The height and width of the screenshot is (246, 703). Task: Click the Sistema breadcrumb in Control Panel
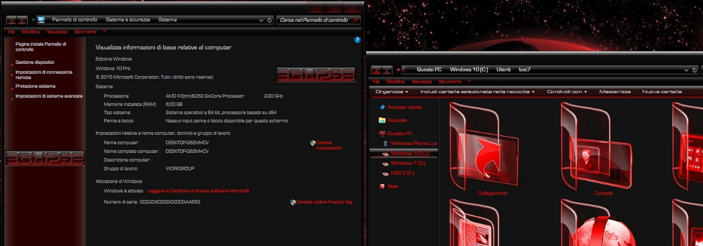(x=167, y=20)
